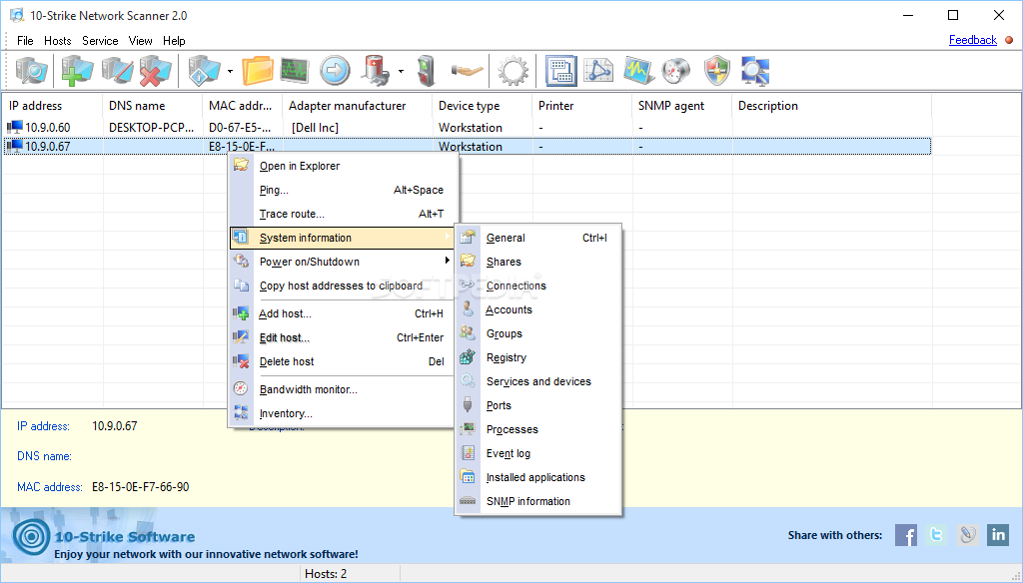
Task: Open the Hosts menu
Action: [57, 41]
